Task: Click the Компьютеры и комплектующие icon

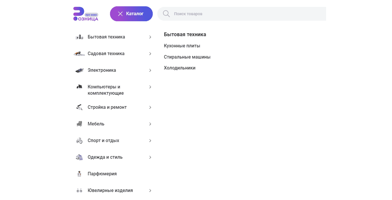Action: (79, 87)
